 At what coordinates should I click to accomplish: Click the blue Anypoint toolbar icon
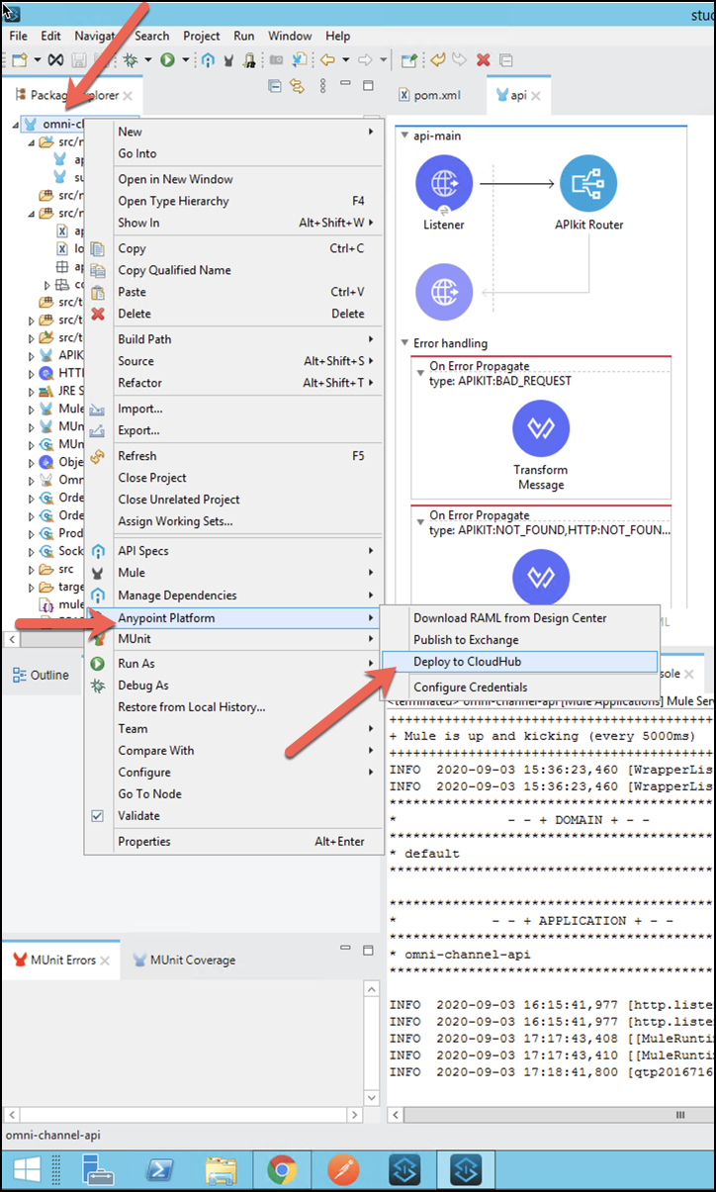[x=209, y=59]
